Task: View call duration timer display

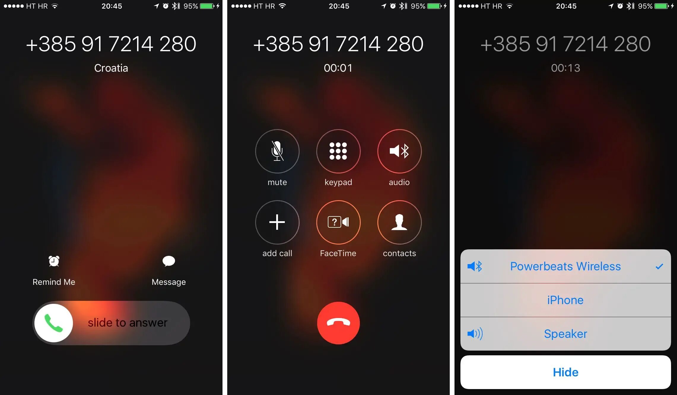Action: 339,67
